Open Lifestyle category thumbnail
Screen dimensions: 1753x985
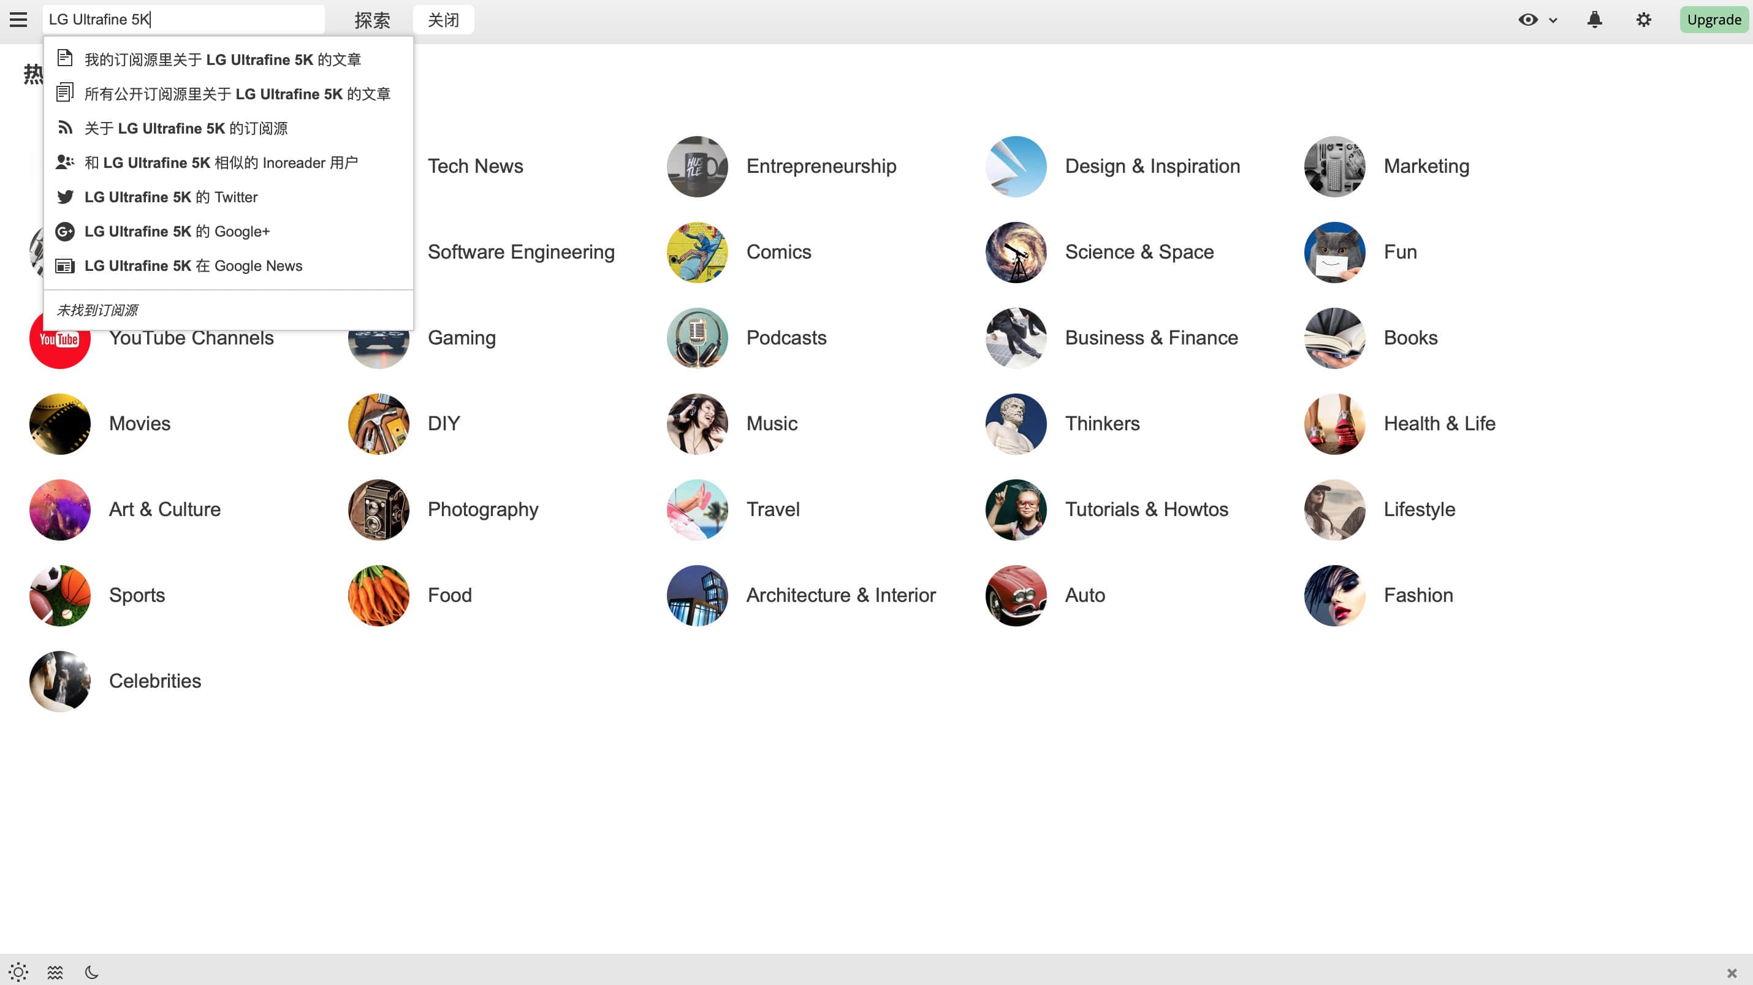tap(1334, 510)
